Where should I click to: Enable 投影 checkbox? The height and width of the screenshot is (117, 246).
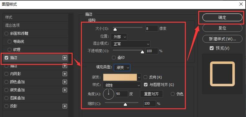(x=7, y=106)
